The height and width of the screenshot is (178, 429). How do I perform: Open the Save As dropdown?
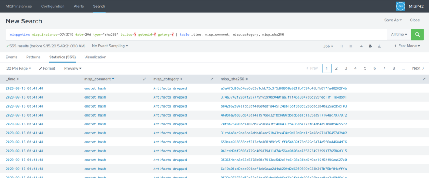[393, 20]
